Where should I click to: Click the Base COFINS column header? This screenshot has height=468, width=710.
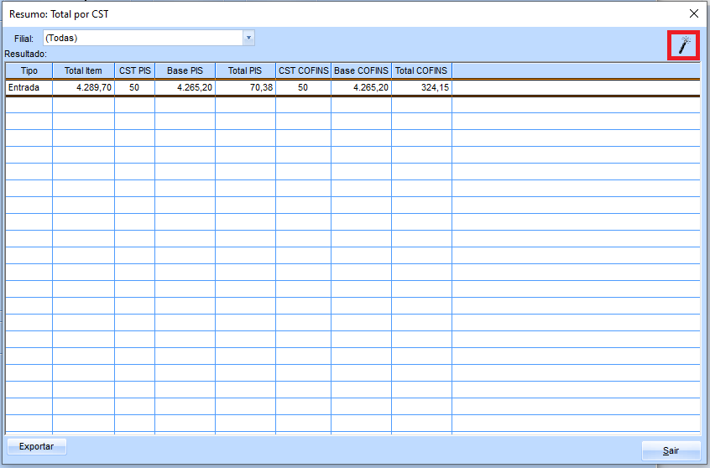[361, 70]
